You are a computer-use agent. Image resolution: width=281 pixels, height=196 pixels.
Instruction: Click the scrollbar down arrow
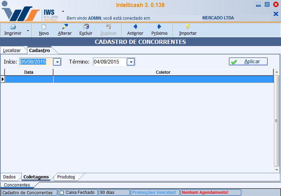point(277,170)
